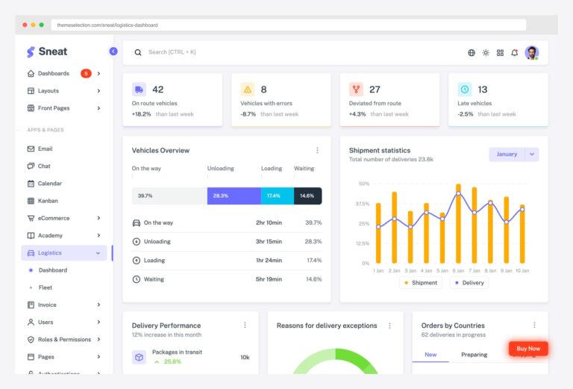Click Packages in transit box icon
Screen dimensions: 573x389
(139, 357)
